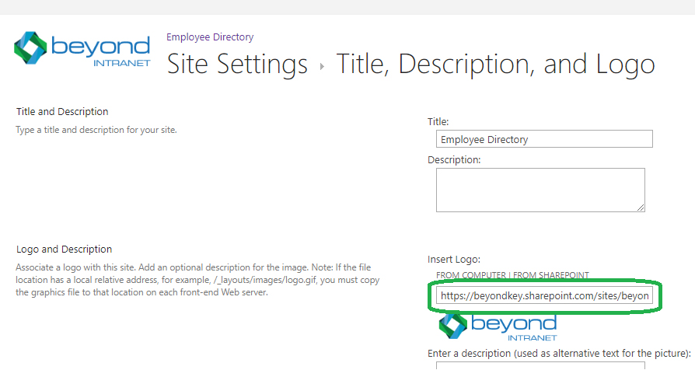Click the 'Logo and Description' section heading

click(x=64, y=249)
